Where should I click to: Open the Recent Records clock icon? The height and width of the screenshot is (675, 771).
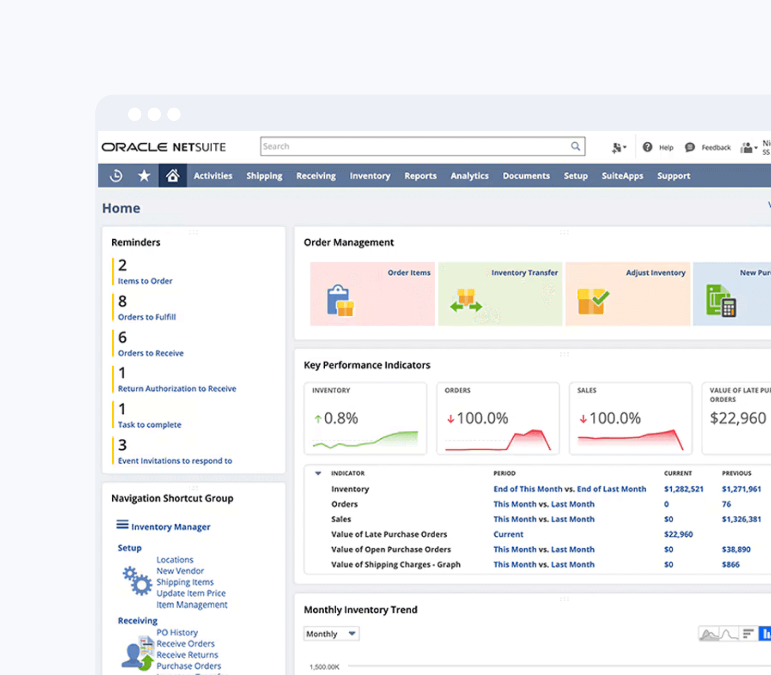(x=116, y=175)
